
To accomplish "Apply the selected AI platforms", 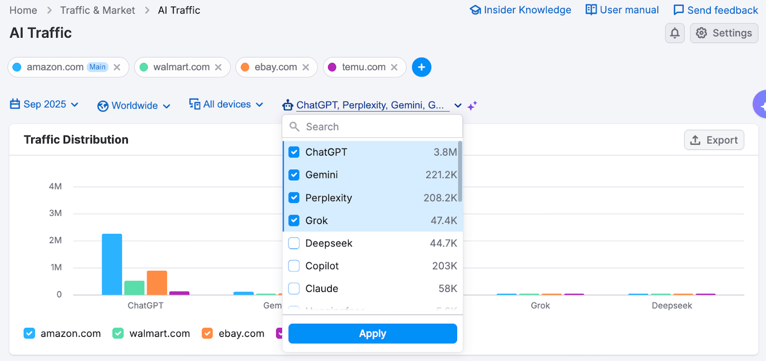I will click(x=372, y=333).
